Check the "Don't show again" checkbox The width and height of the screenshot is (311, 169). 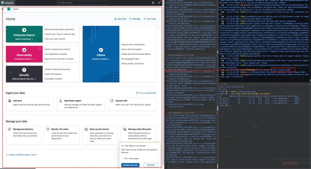pos(123,159)
